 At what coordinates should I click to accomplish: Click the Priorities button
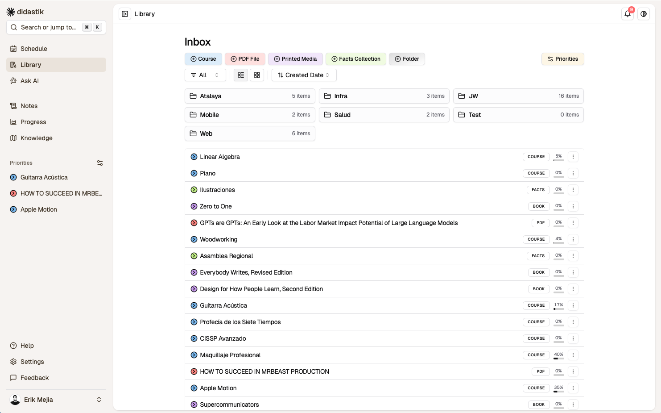coord(562,59)
